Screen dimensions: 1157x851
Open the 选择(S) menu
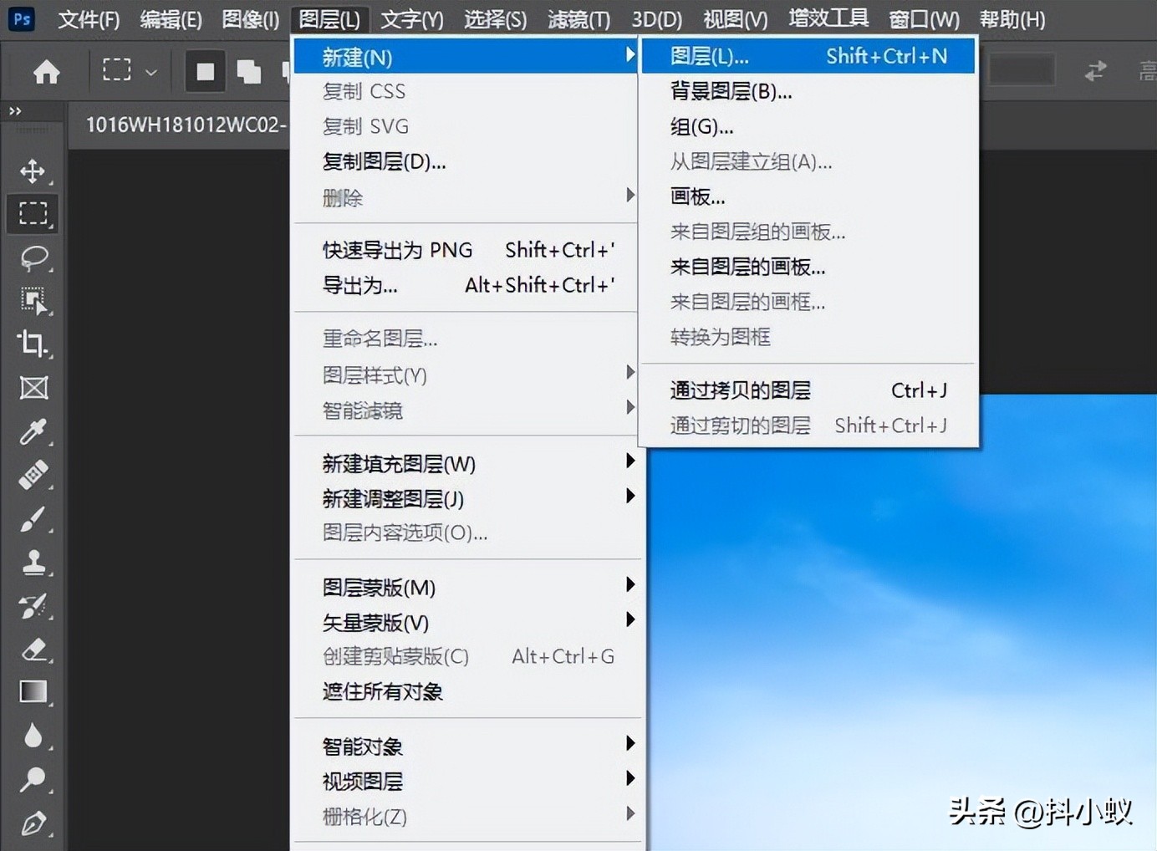tap(495, 19)
